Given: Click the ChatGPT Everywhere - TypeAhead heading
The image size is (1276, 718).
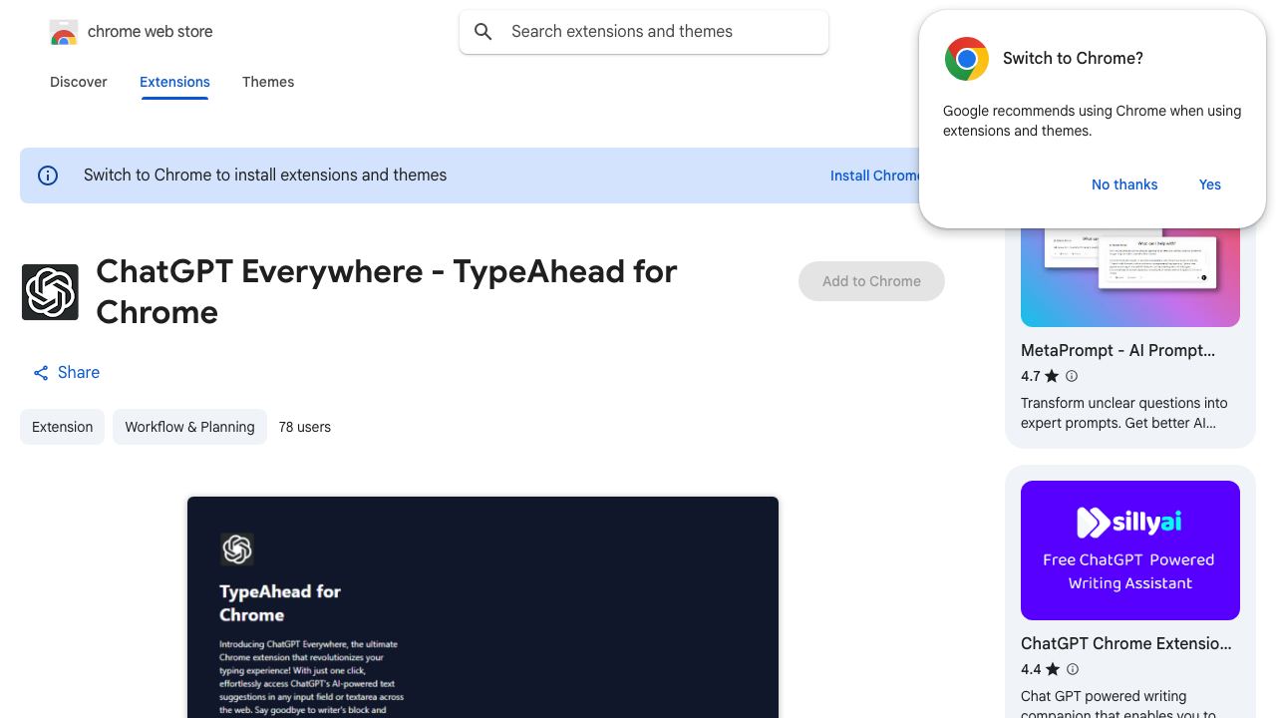Looking at the screenshot, I should [387, 291].
